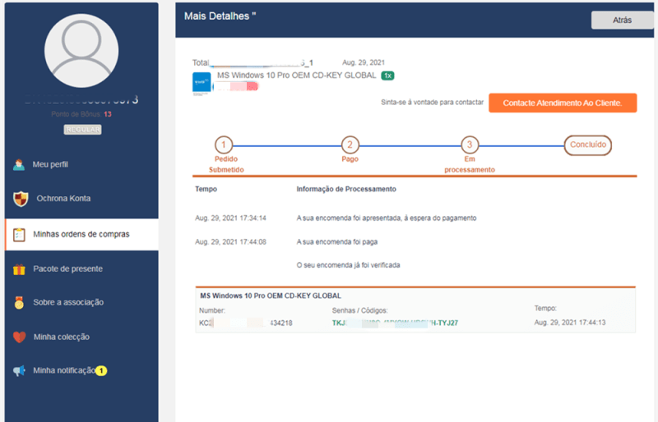Click the Atrás back button

coord(622,21)
